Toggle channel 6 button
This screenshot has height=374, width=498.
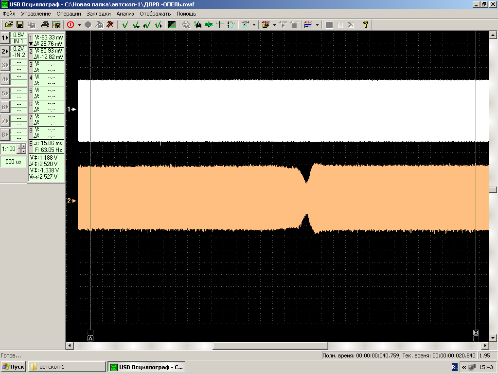tap(5, 107)
